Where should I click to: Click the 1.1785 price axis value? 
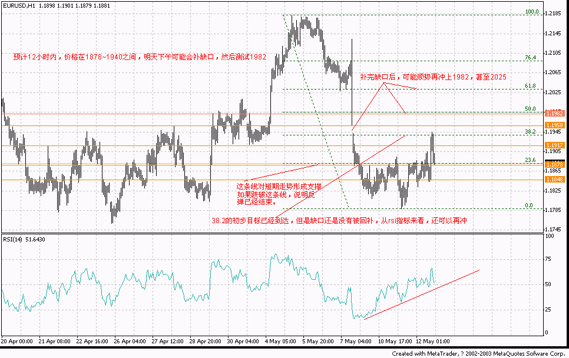point(554,210)
